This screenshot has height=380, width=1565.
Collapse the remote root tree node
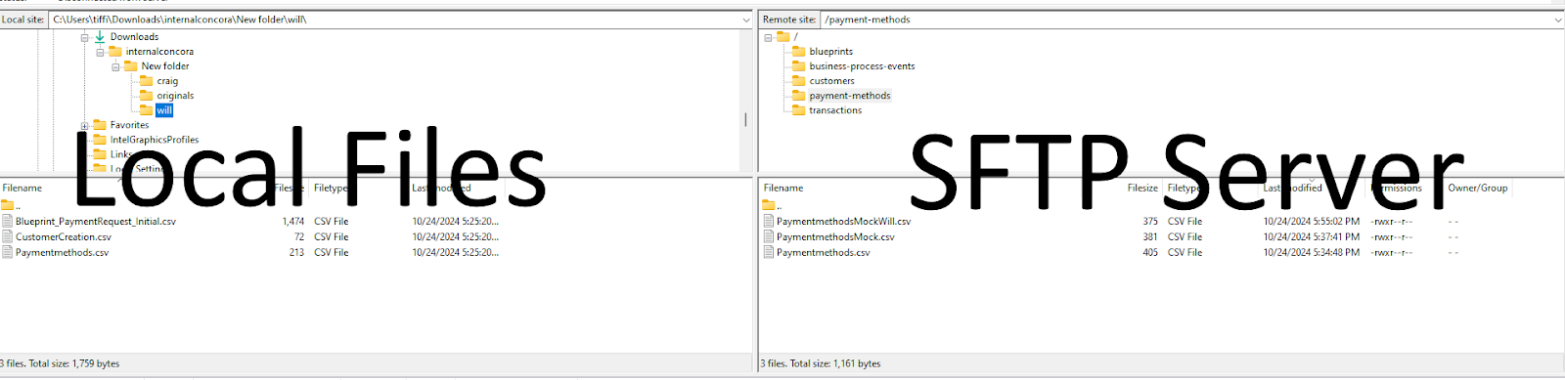[x=768, y=37]
